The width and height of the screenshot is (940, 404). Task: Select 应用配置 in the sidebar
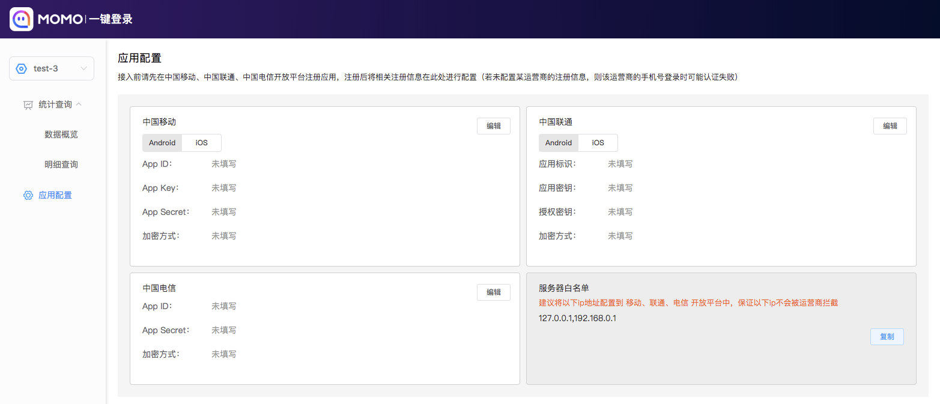55,195
